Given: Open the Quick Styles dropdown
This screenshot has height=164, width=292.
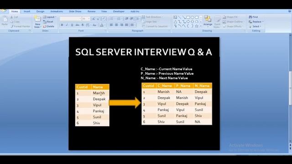Looking at the screenshot, I should tap(217, 22).
